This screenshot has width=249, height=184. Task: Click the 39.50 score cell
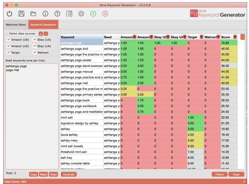[229, 66]
